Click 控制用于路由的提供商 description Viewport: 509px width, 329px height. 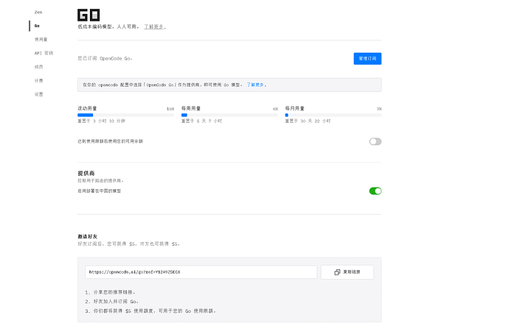click(100, 180)
